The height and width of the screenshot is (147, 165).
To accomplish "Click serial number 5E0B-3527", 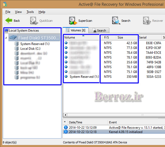I will (154, 72).
